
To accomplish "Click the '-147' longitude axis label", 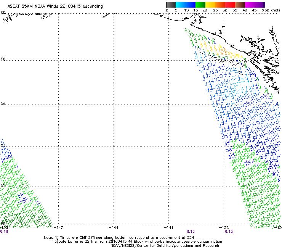I will (58, 228).
